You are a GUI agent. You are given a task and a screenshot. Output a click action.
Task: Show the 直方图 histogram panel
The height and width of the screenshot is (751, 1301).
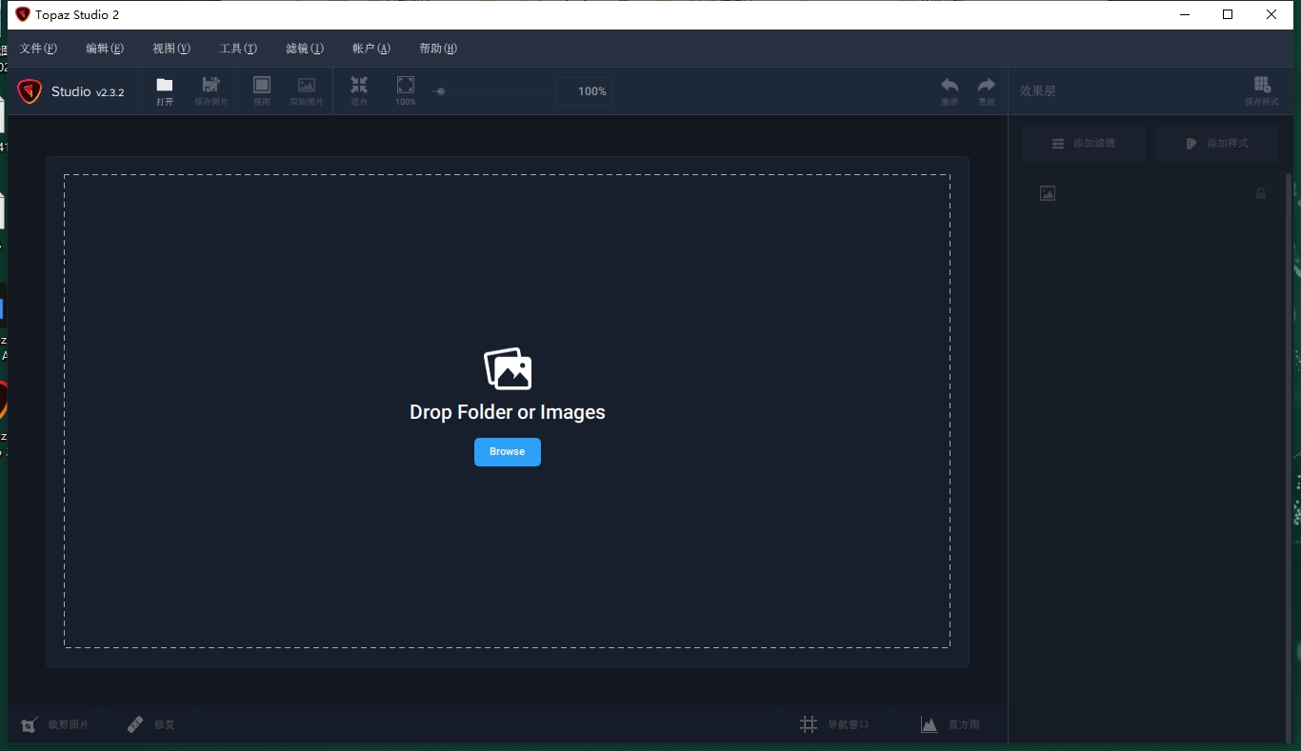pyautogui.click(x=951, y=724)
